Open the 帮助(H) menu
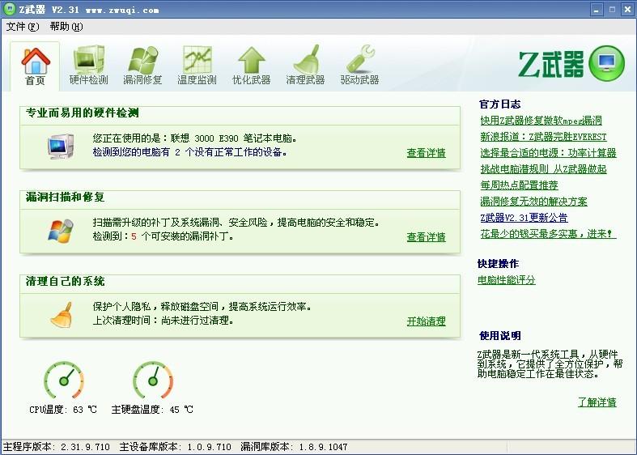This screenshot has height=455, width=637. [x=66, y=27]
